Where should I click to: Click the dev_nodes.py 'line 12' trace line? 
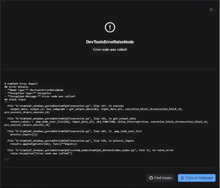(x=90, y=150)
